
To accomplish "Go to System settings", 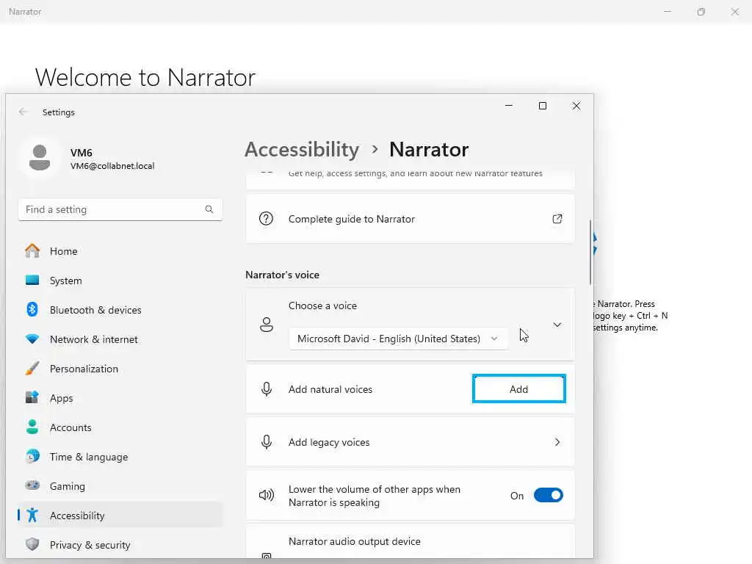I will point(66,281).
